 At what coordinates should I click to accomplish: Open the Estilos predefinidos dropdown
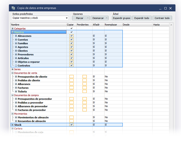coord(67,18)
